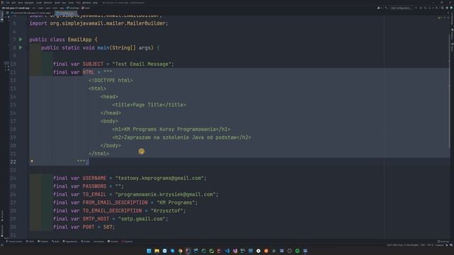Screen dimensions: 454x255
Task: Click the TO_EMAIL variable on line 26
Action: click(94, 194)
